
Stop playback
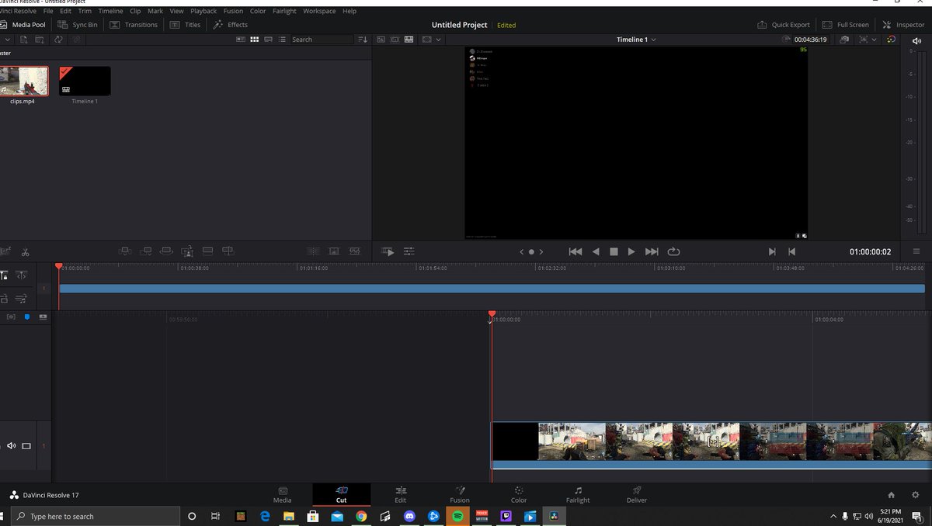coord(614,251)
